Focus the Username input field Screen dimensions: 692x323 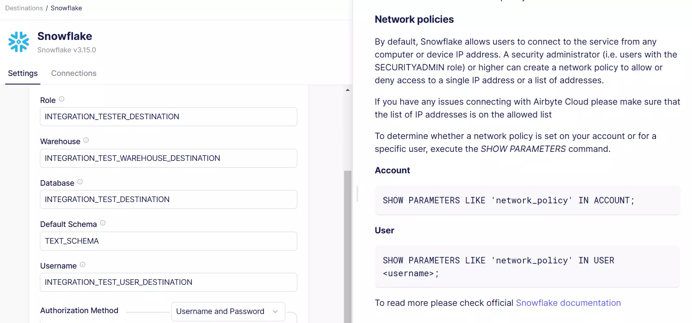(x=168, y=282)
